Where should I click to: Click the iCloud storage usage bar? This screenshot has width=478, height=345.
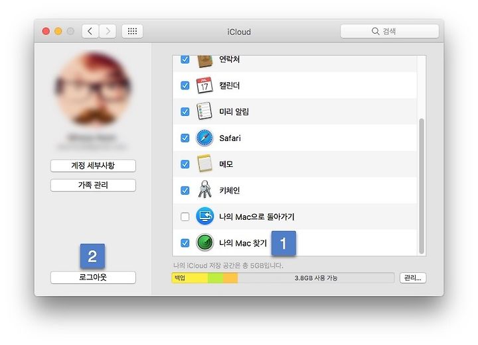coord(283,278)
